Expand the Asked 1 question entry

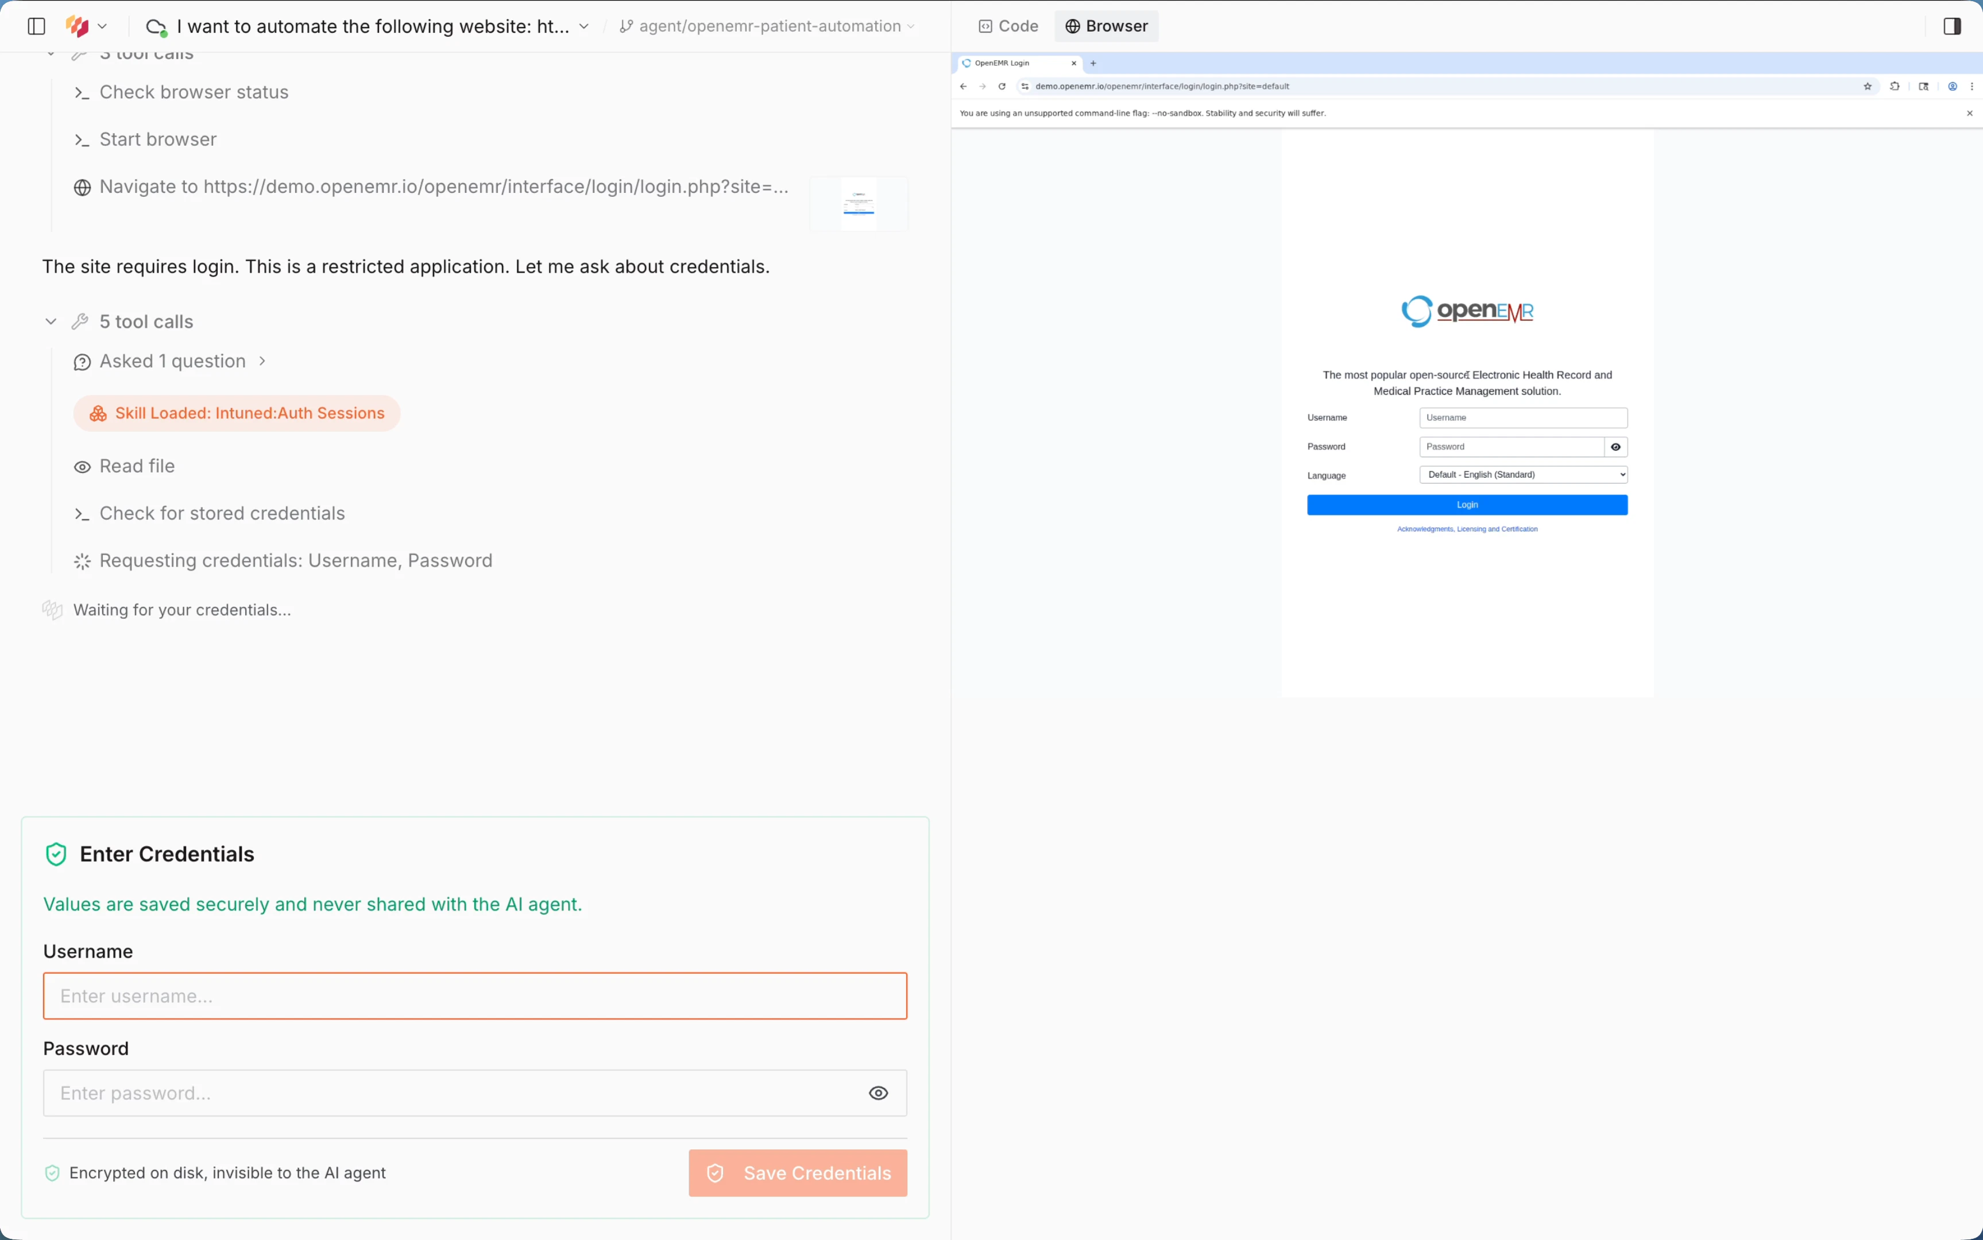261,361
